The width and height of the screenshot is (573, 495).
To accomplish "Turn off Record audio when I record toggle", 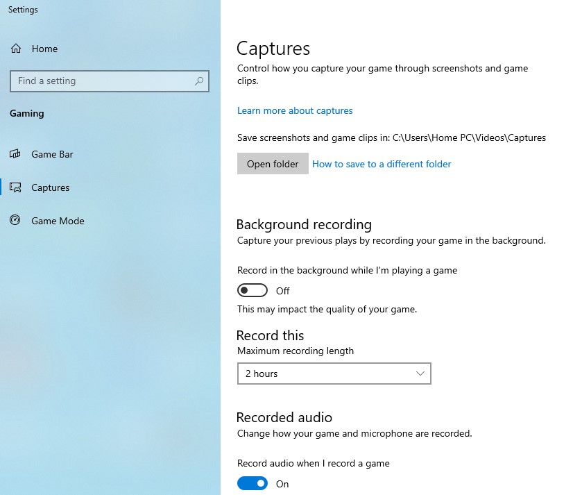I will 252,483.
